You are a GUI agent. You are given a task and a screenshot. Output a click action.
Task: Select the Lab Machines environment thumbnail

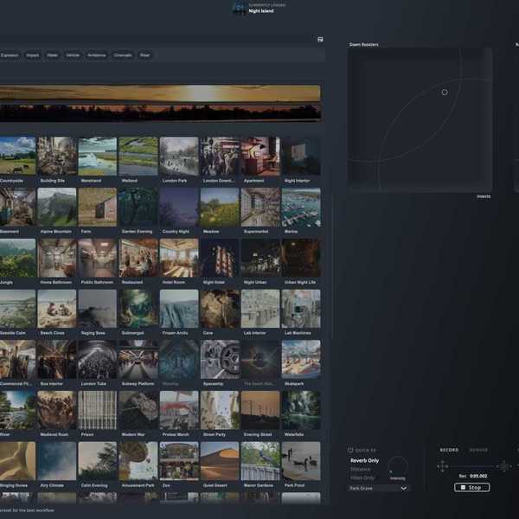tap(301, 309)
